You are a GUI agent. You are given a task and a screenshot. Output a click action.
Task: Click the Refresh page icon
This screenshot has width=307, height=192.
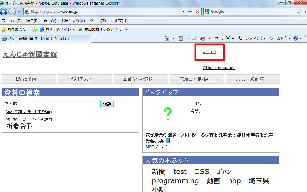pos(190,12)
